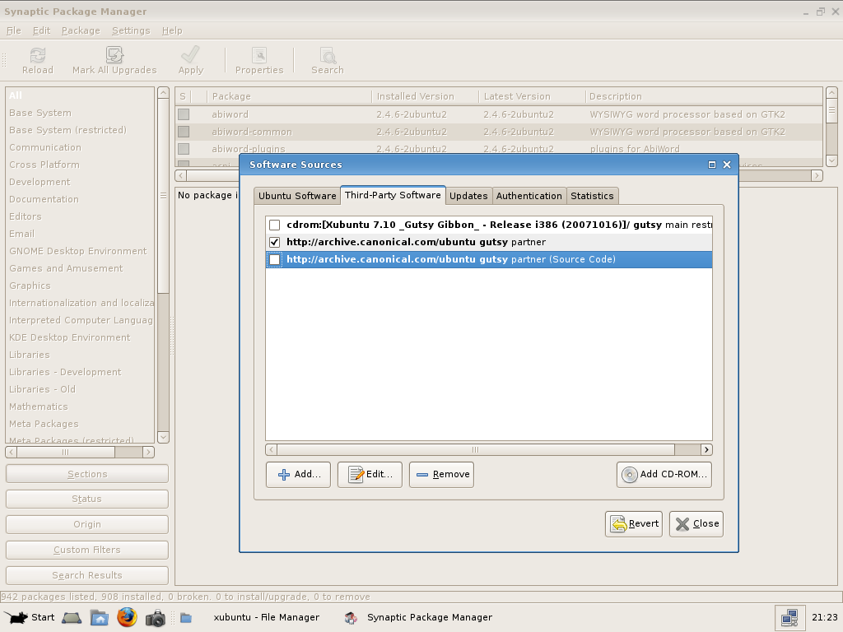Screen dimensions: 843x632
Task: Click the Package column header
Action: point(289,97)
